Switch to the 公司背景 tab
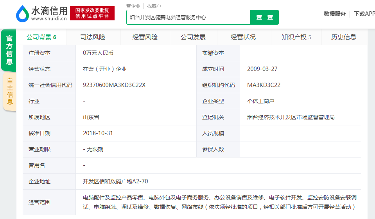The height and width of the screenshot is (219, 375). (41, 37)
